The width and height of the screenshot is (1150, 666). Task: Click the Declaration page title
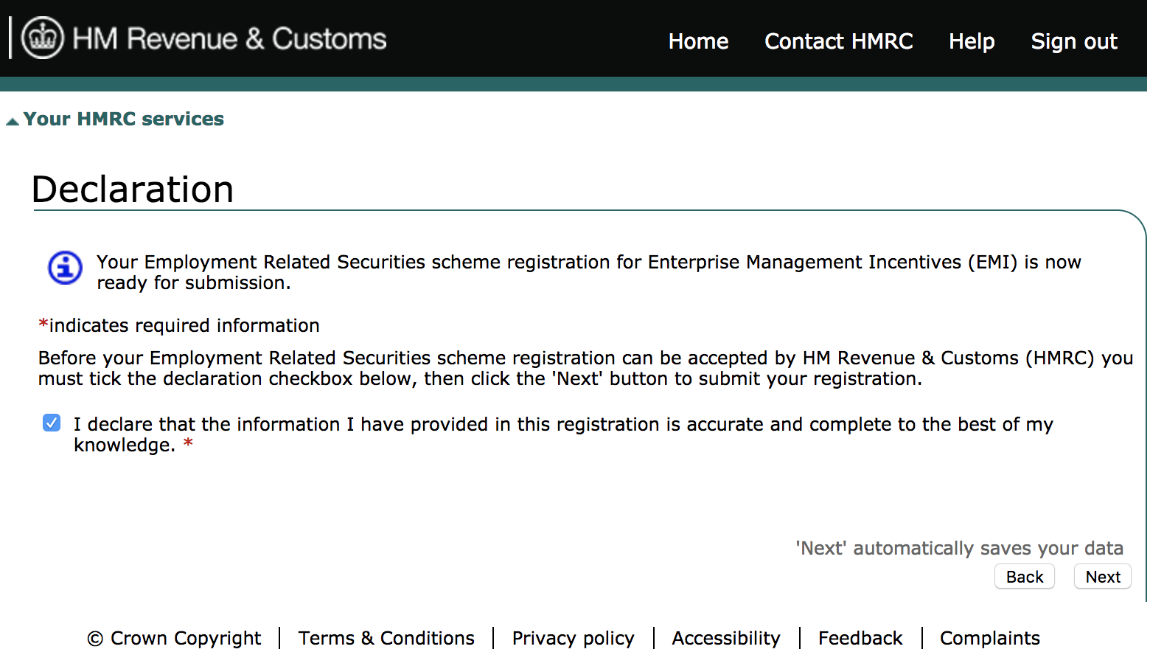click(133, 190)
